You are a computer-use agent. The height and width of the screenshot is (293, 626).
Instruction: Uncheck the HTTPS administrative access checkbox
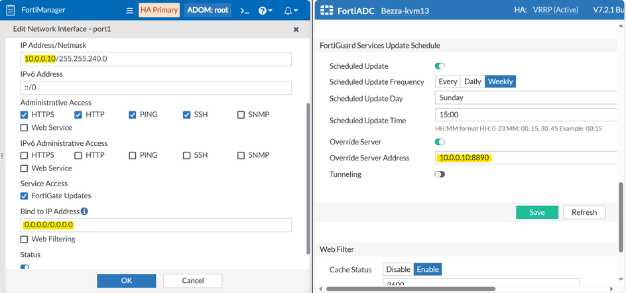pos(25,115)
